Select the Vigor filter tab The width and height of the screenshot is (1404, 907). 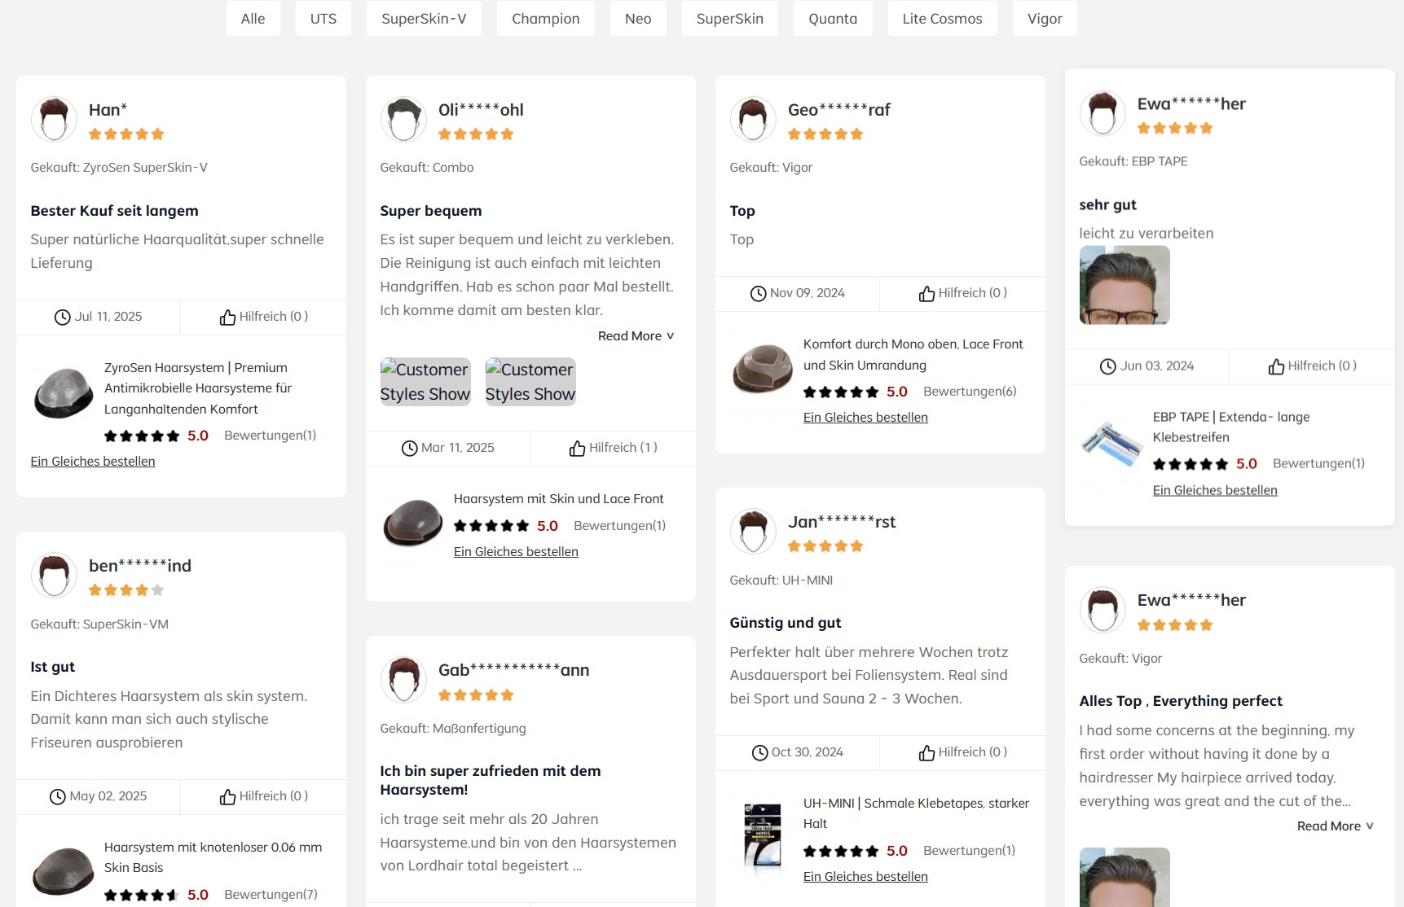pyautogui.click(x=1045, y=19)
